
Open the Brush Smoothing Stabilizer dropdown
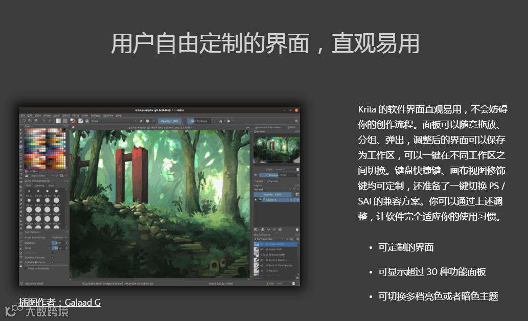click(x=59, y=238)
